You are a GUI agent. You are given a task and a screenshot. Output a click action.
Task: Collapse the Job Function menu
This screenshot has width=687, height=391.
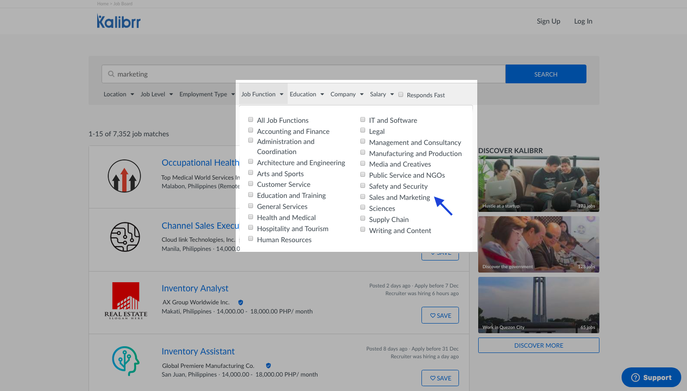tap(262, 94)
